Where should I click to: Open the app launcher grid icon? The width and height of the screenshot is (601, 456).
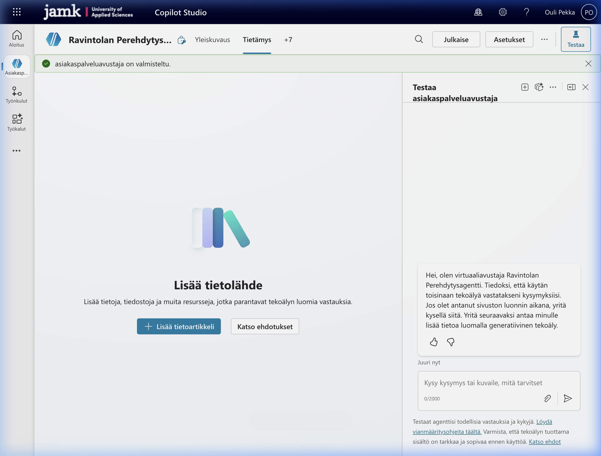click(x=17, y=12)
